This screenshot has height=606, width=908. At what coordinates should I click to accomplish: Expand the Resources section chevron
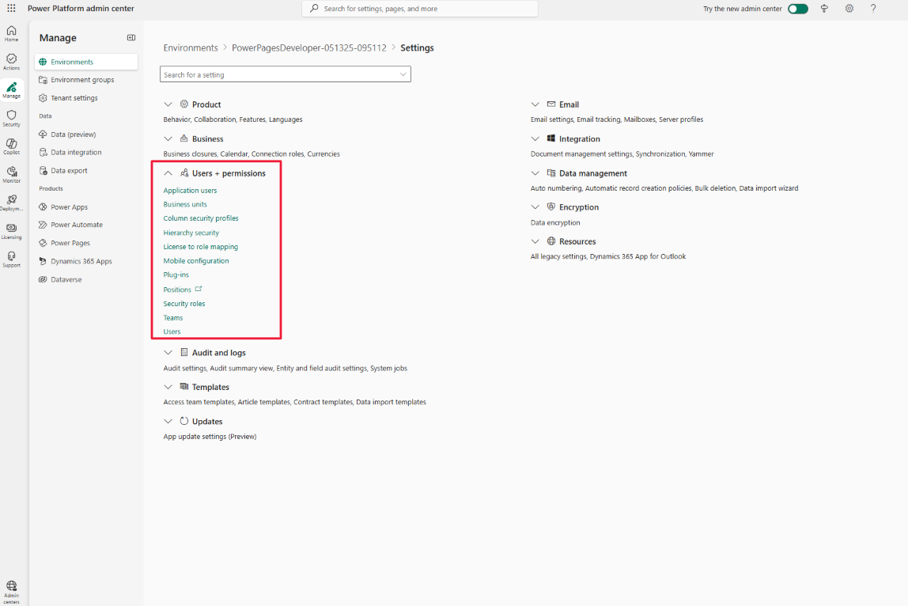(x=535, y=241)
